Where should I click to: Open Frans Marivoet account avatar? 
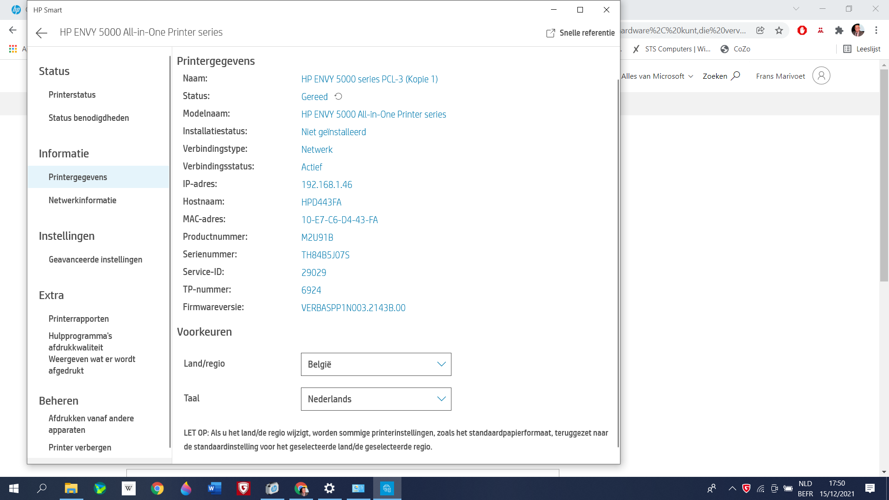(x=821, y=75)
